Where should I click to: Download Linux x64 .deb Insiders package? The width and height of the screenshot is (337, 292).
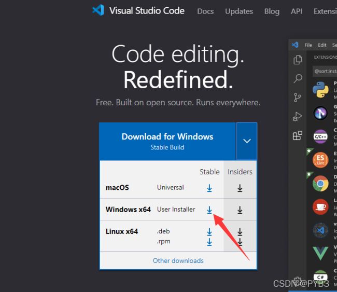click(240, 232)
